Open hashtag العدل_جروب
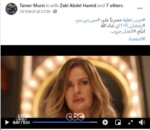The width and height of the screenshot is (150, 130). coord(123,31)
